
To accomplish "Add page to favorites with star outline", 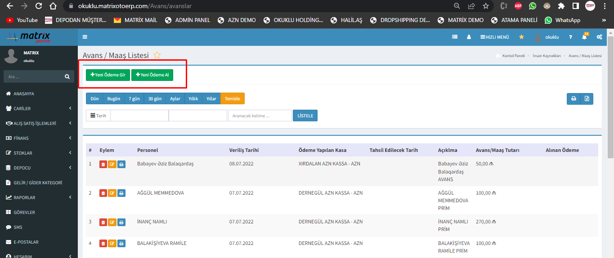I will [x=157, y=55].
